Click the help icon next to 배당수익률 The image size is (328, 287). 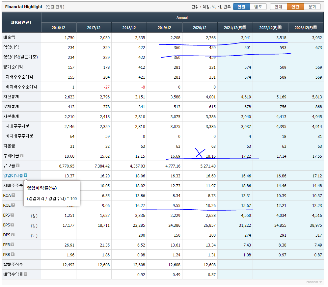(25, 274)
